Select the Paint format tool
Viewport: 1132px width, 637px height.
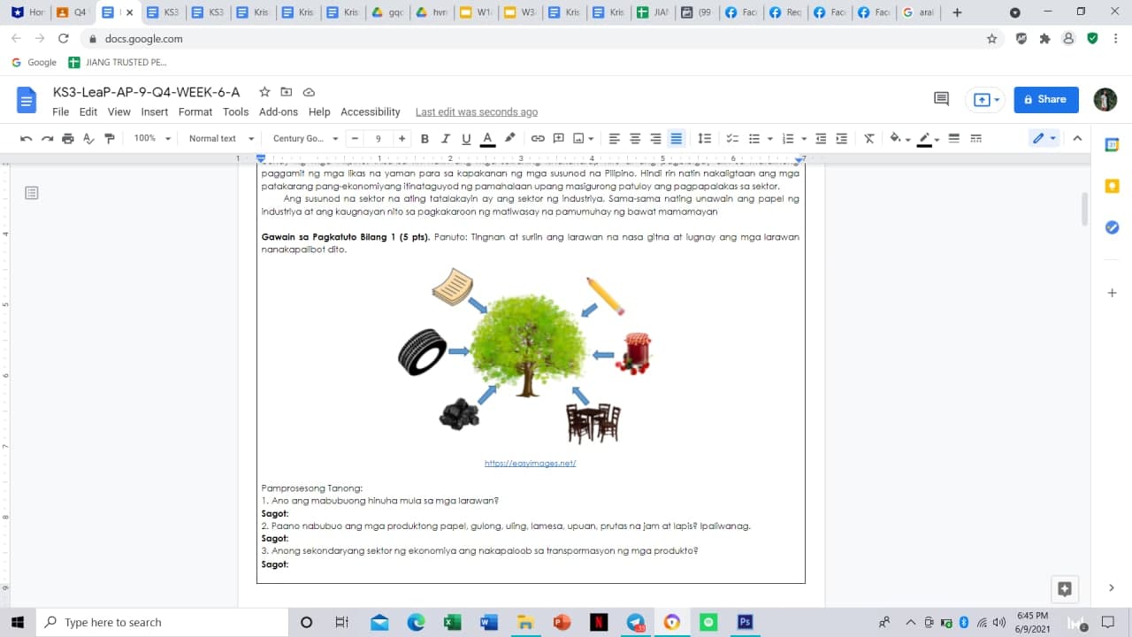pyautogui.click(x=110, y=138)
